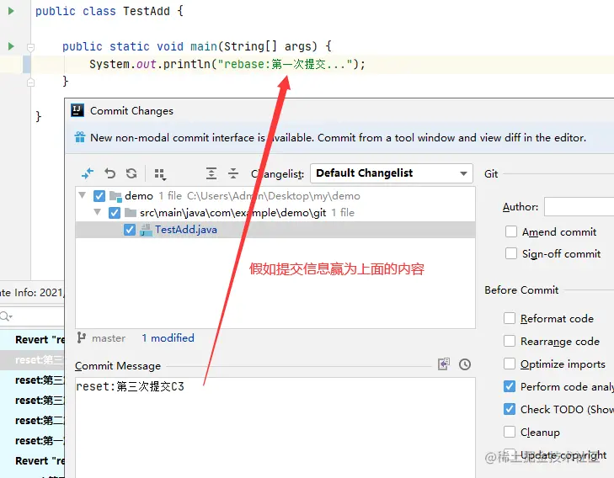This screenshot has width=614, height=478.
Task: Enable Reformat code checkbox
Action: [x=510, y=318]
